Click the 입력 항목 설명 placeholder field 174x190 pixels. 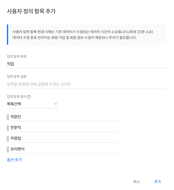click(87, 84)
